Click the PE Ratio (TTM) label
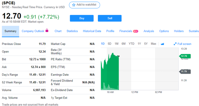The height and width of the screenshot is (106, 199). [61, 59]
